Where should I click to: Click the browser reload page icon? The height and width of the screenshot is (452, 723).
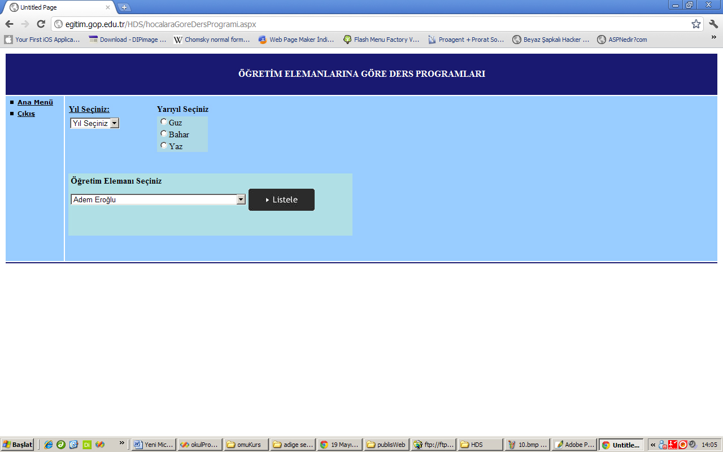pos(41,24)
